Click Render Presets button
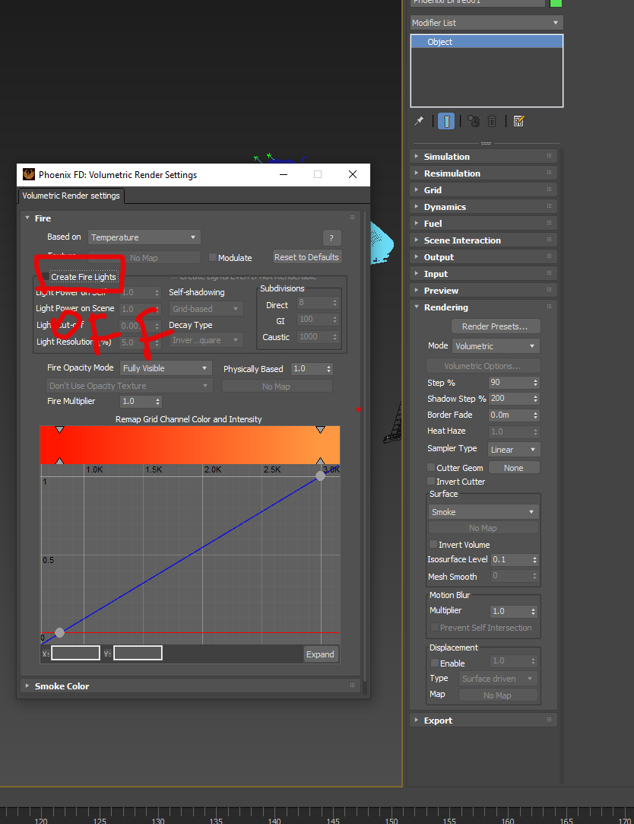 496,326
